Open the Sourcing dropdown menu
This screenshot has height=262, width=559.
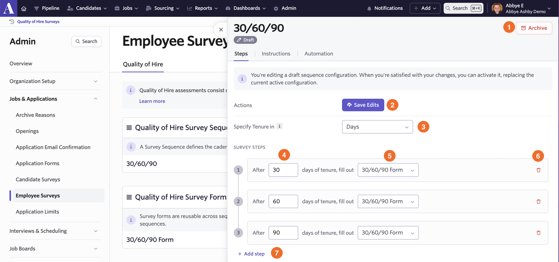(163, 8)
